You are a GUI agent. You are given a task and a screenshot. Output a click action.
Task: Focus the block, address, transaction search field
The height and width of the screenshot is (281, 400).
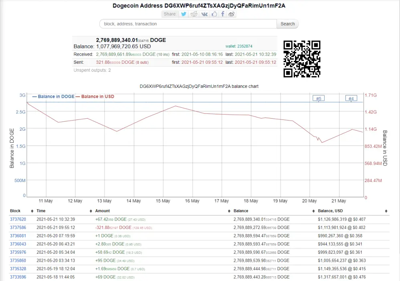pos(188,24)
